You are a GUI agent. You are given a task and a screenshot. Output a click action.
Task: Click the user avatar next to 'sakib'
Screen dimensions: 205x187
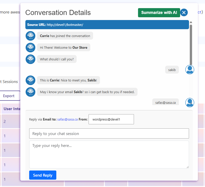[190, 70]
